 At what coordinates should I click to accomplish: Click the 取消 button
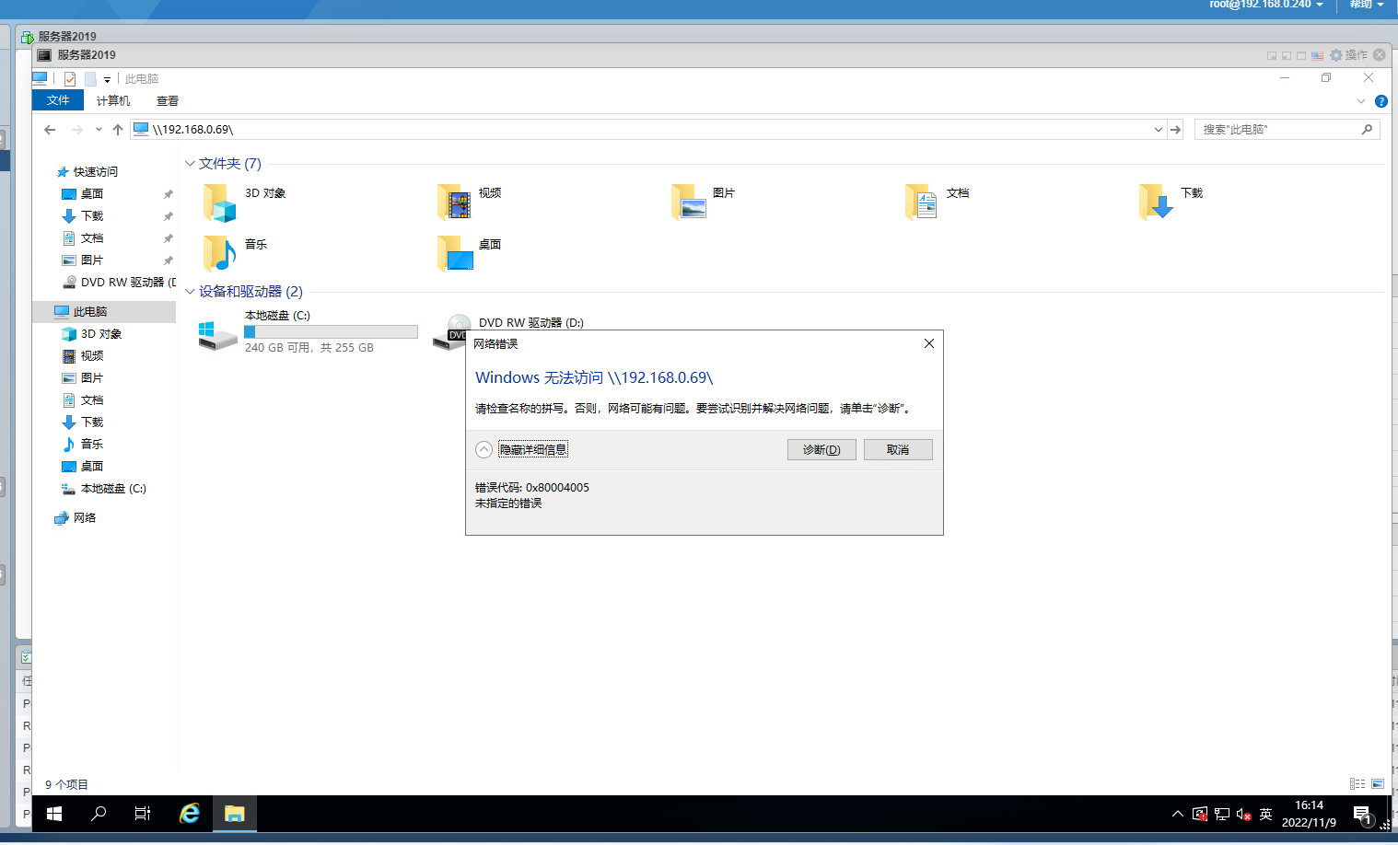(x=898, y=450)
